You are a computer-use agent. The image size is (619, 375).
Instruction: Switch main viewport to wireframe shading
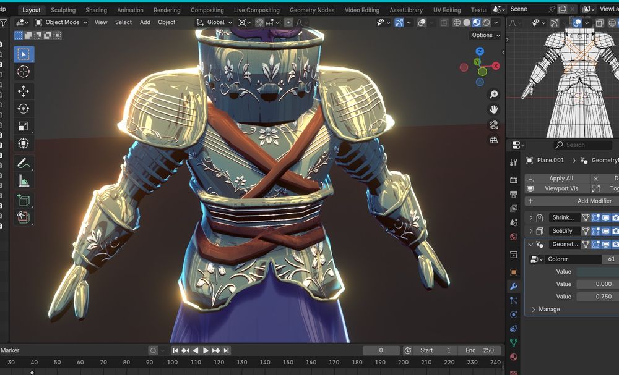pos(457,22)
